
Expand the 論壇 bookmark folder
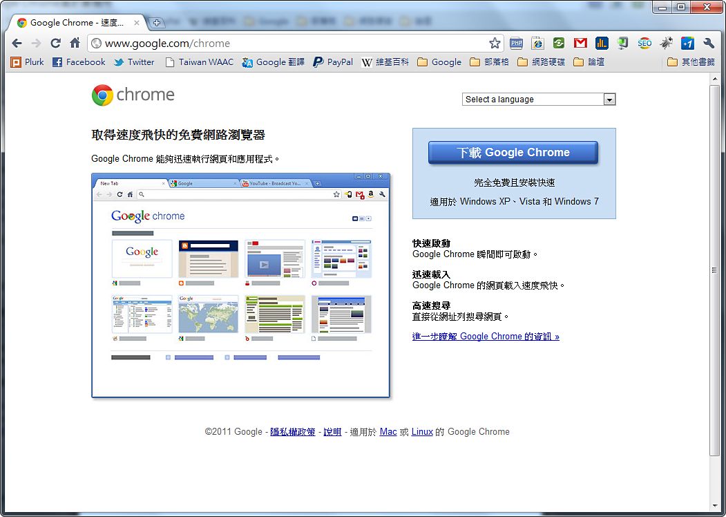click(589, 62)
